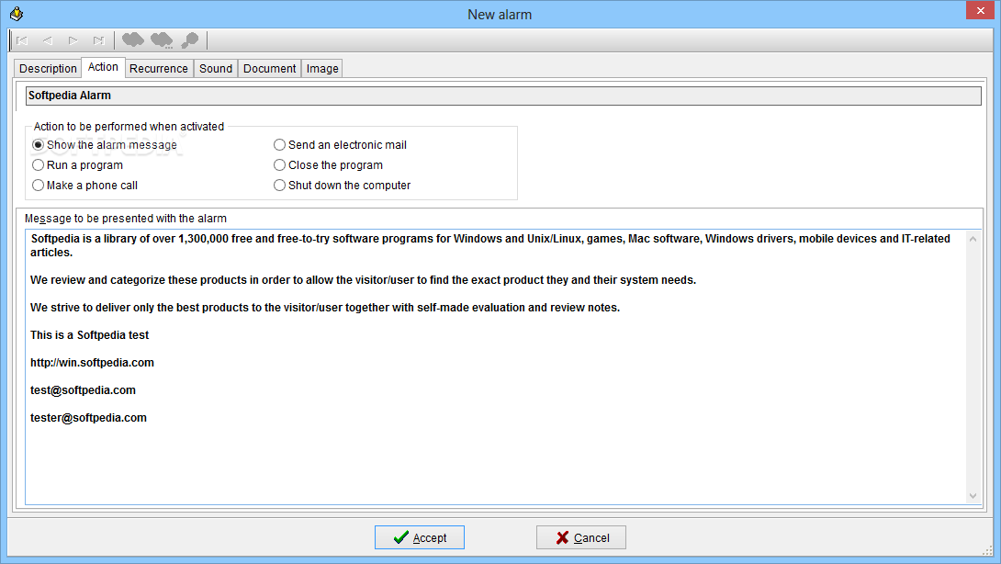Select Close the program option
Viewport: 1001px width, 564px height.
coord(328,164)
